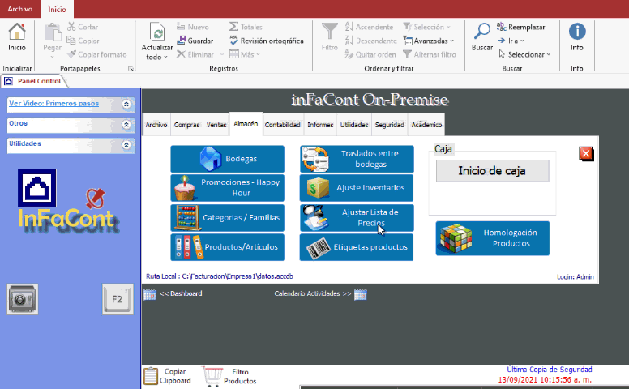Viewport: 629px width, 389px height.
Task: Click Reemplazar icon in Buscar group
Action: (502, 27)
